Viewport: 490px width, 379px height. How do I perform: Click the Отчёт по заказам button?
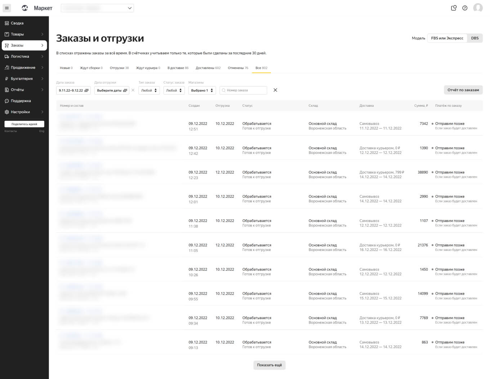tap(463, 90)
